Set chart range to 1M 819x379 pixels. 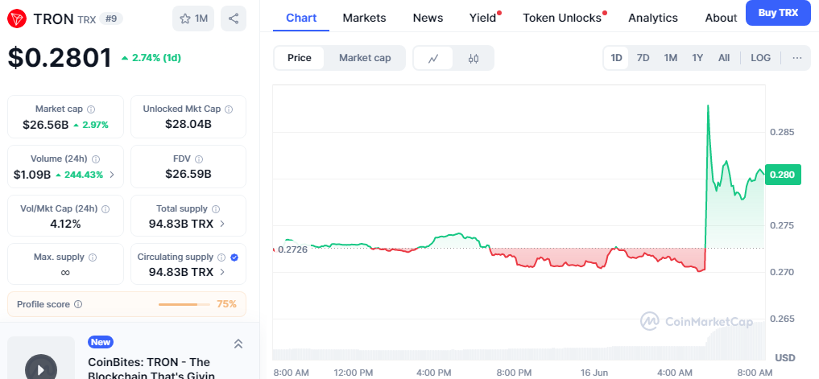(x=671, y=58)
